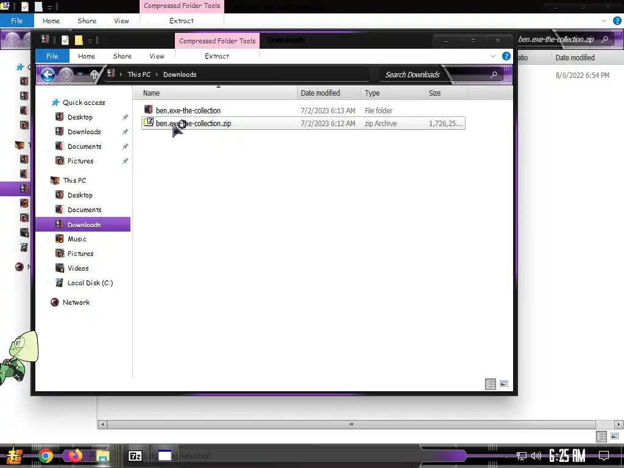
Task: Select Compressed Folder Tools contextual tab
Action: [218, 41]
